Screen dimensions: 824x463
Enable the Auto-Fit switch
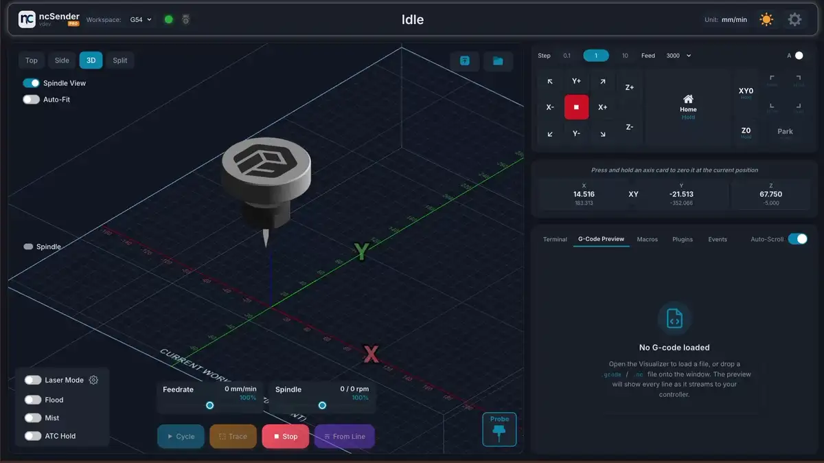tap(31, 100)
